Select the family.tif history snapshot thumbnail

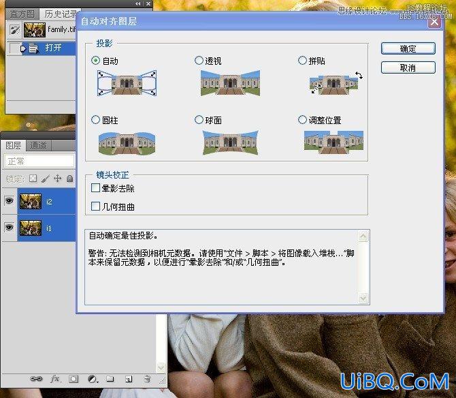click(35, 30)
